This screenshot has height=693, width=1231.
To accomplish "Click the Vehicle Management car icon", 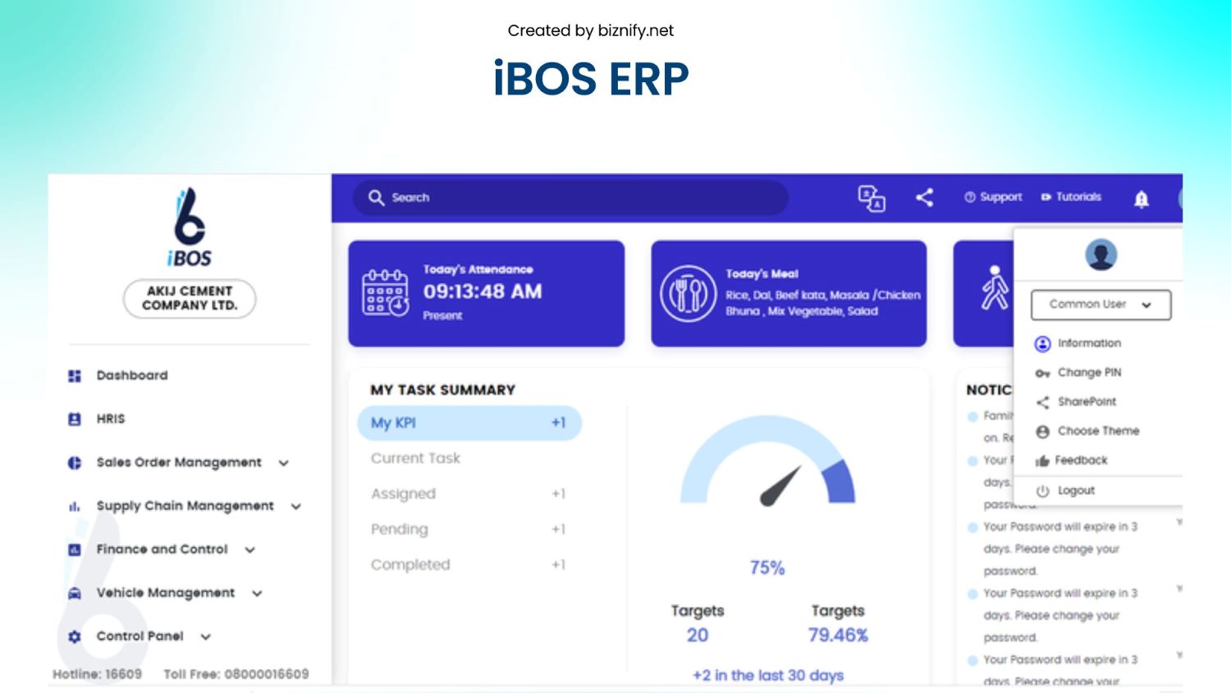I will click(75, 593).
